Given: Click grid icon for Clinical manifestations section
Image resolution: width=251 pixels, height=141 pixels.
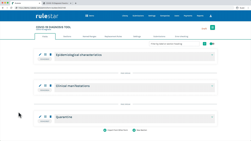Looking at the screenshot, I should [45, 86].
